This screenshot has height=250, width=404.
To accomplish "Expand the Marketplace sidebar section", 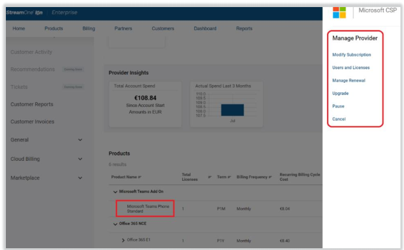I will [80, 178].
